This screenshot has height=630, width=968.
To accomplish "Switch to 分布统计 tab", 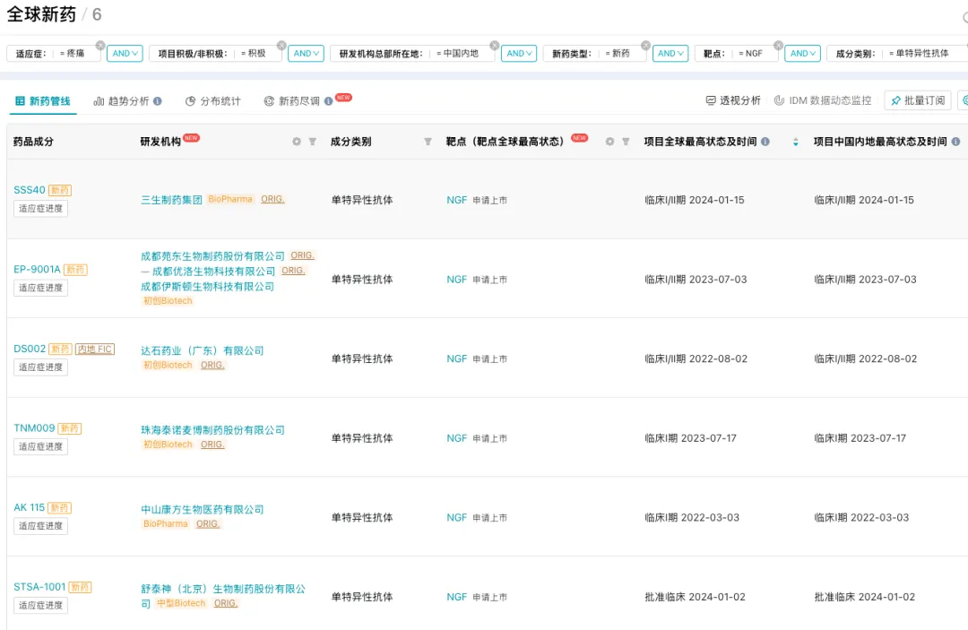I will [213, 101].
